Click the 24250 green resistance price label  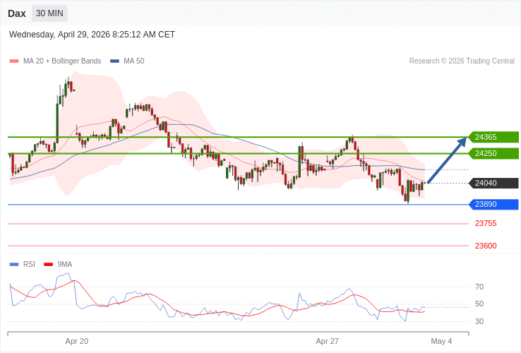(x=494, y=153)
